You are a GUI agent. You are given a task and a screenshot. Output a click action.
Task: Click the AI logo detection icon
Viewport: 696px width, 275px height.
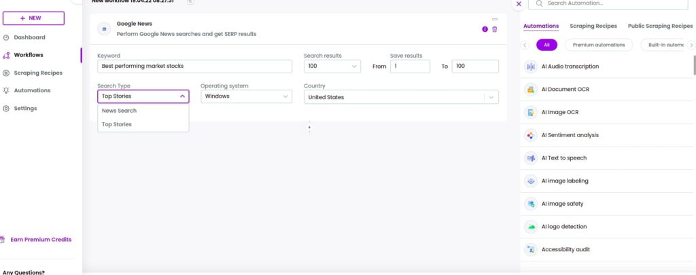tap(531, 227)
